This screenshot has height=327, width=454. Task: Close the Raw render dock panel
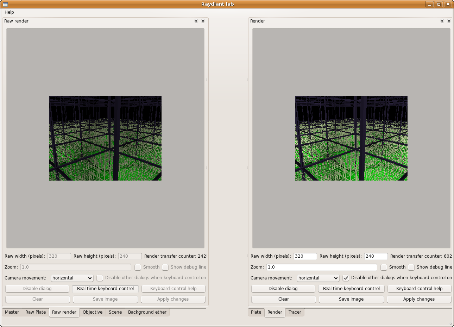click(203, 21)
